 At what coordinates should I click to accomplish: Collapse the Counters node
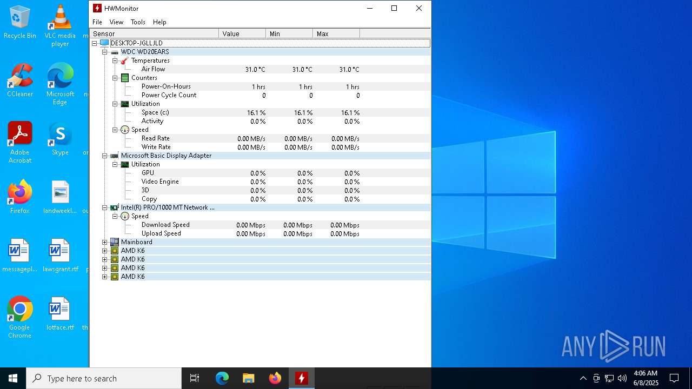click(115, 78)
